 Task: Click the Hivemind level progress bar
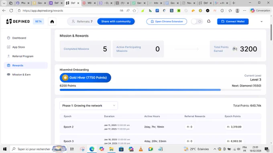pyautogui.click(x=160, y=90)
